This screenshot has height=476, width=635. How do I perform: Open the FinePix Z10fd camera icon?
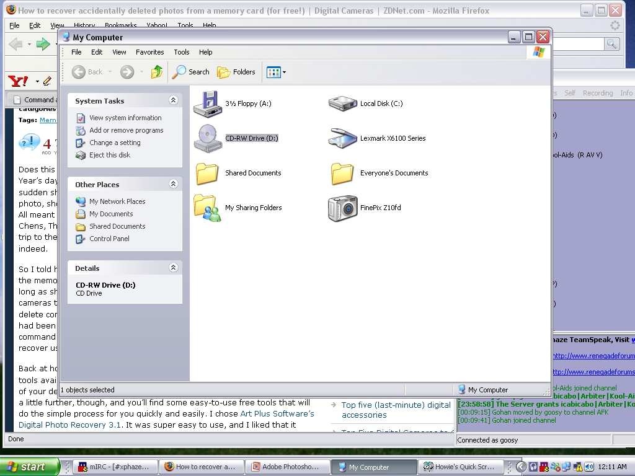point(342,208)
